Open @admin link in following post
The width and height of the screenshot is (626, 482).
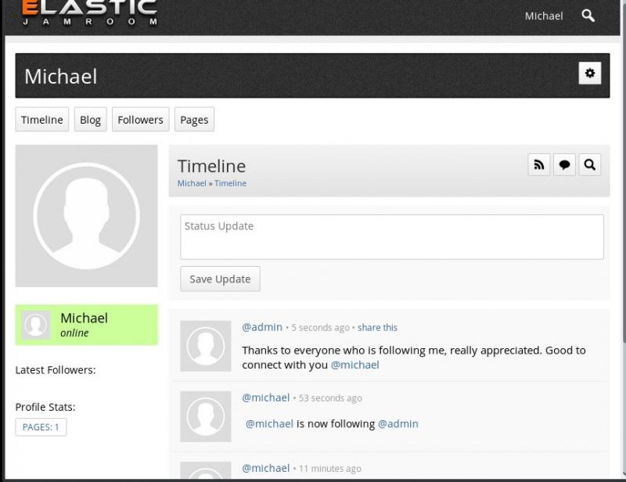click(398, 423)
